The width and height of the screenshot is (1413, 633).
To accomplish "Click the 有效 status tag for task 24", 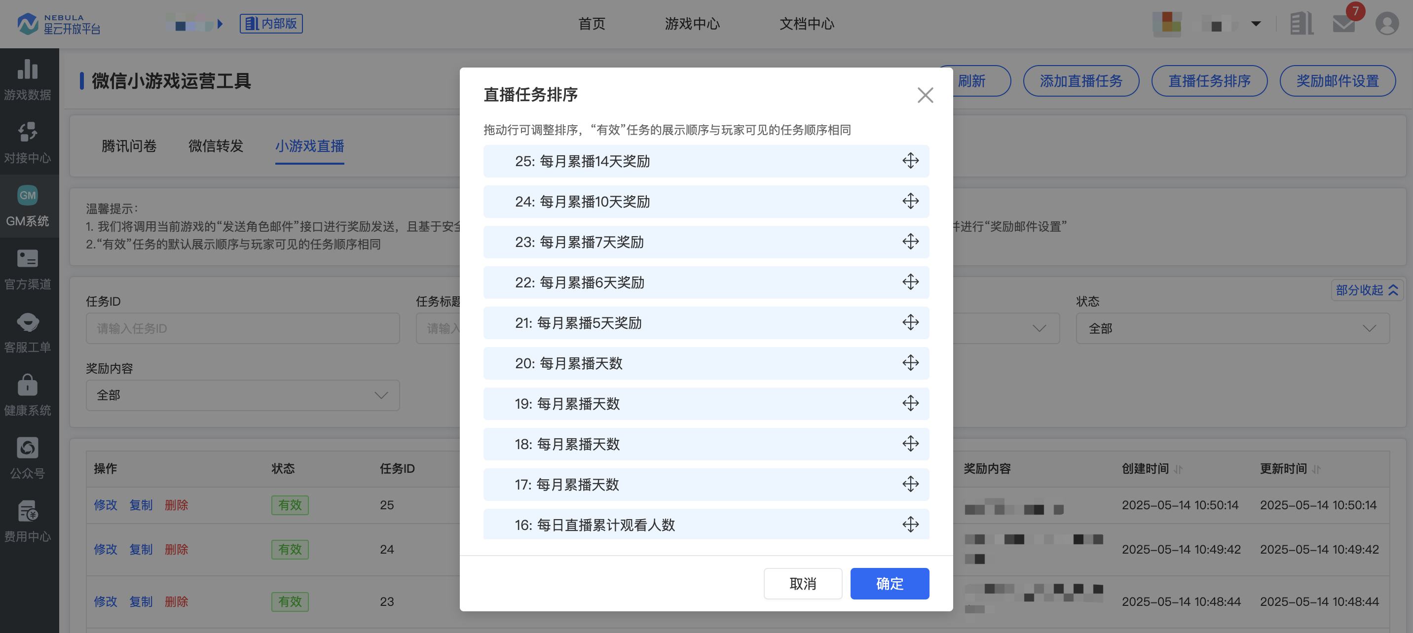I will (x=290, y=549).
